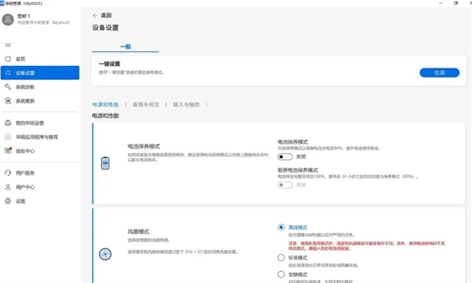The image size is (472, 283).
Task: Open 首页 in the sidebar
Action: pos(40,59)
